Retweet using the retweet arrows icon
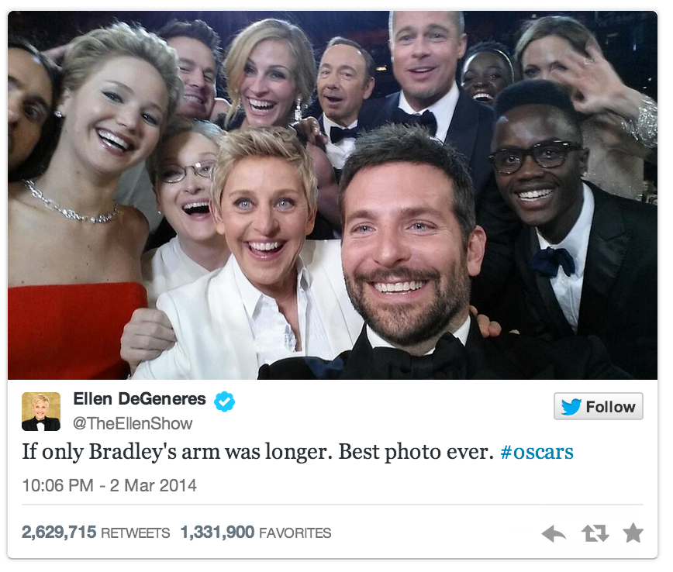This screenshot has width=673, height=572. (x=595, y=533)
